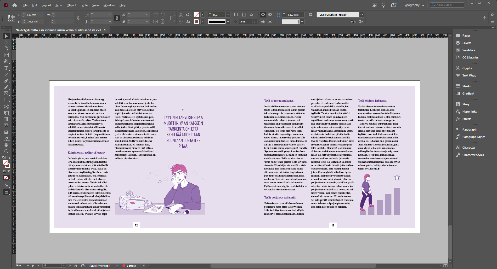Select the Eyedropper tool
The height and width of the screenshot is (269, 497).
[6, 138]
